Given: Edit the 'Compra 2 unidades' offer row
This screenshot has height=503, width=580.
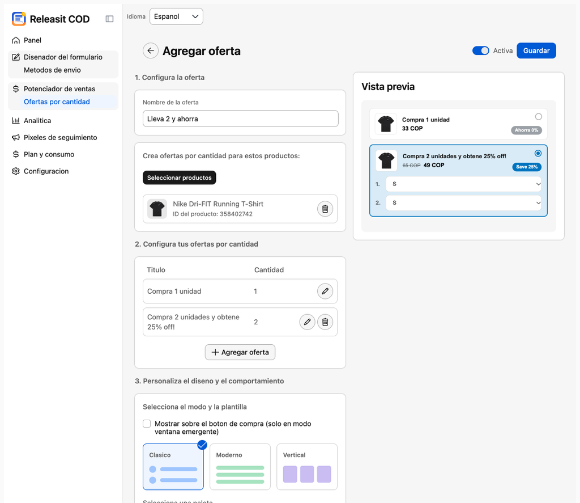Looking at the screenshot, I should pos(307,322).
